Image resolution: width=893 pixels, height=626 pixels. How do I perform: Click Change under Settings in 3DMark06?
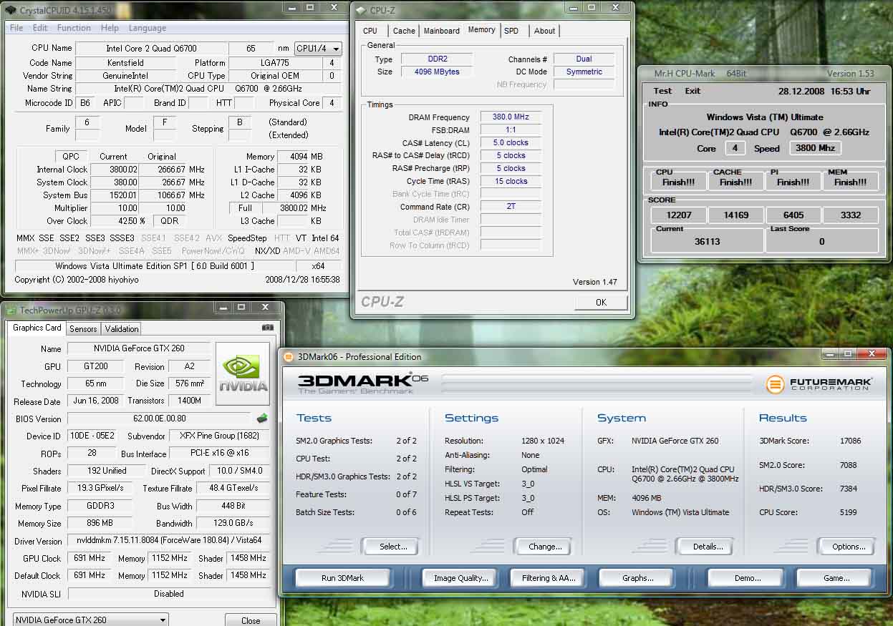tap(545, 547)
